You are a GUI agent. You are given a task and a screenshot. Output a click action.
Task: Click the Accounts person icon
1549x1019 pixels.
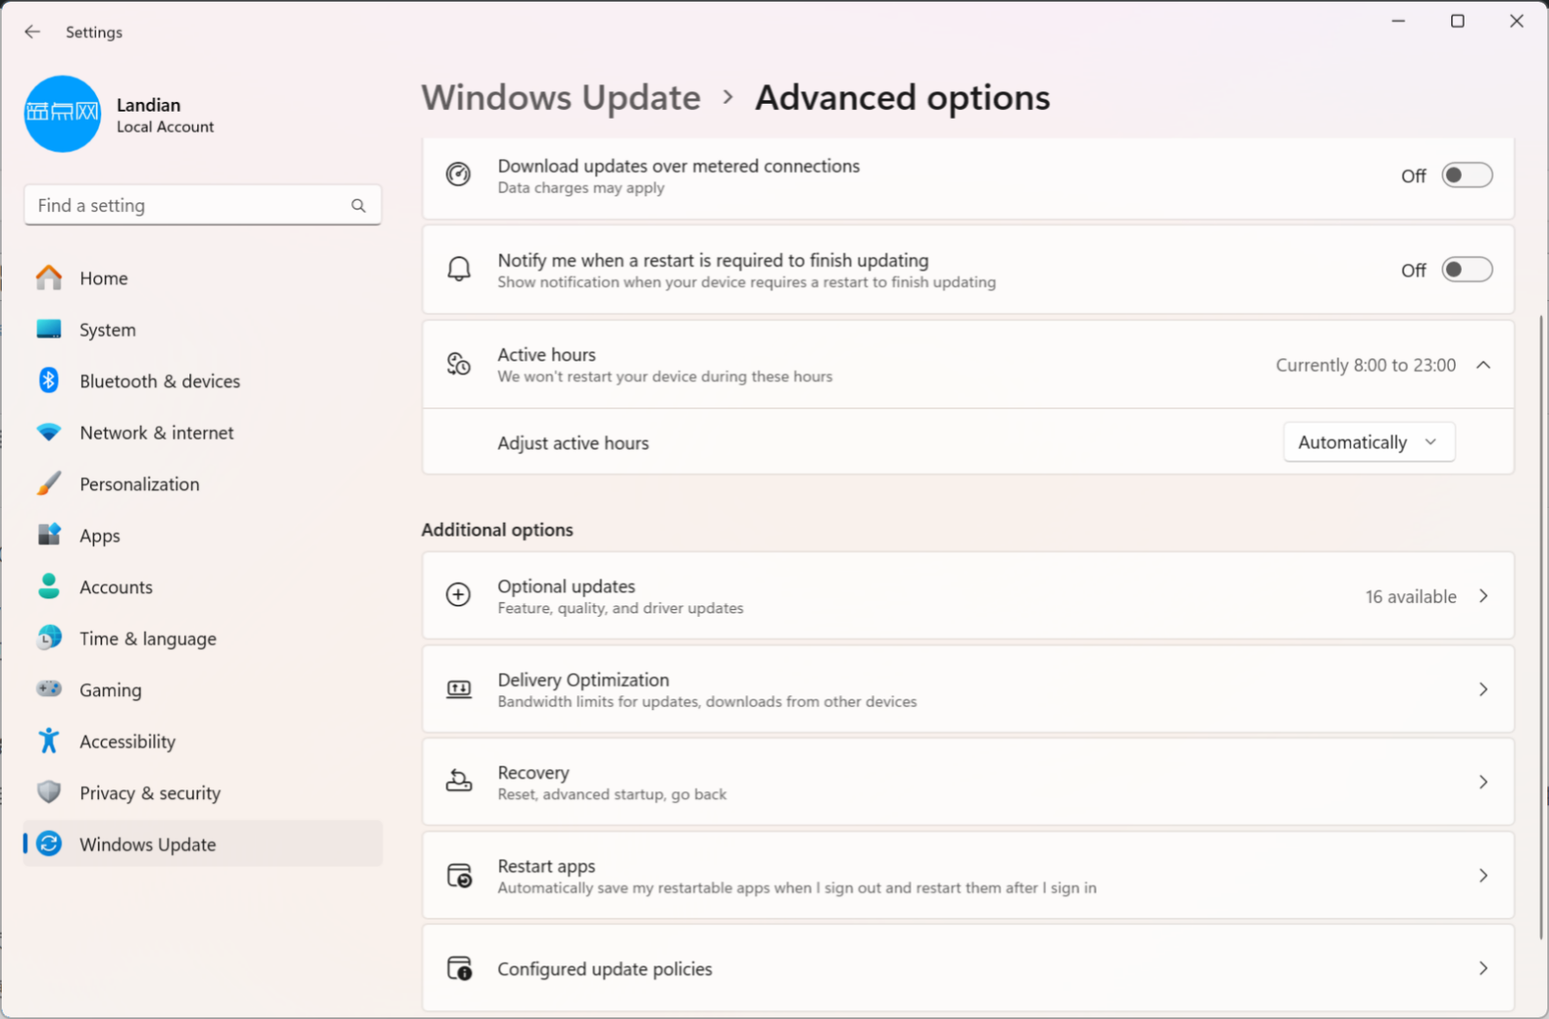[x=49, y=586]
